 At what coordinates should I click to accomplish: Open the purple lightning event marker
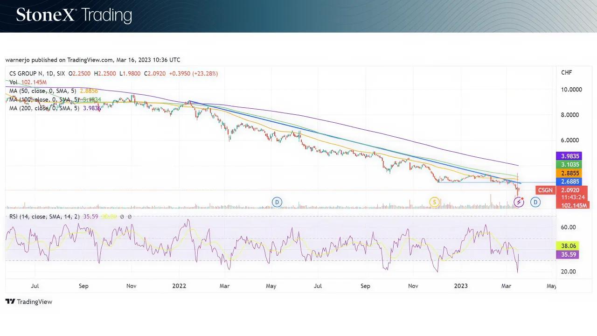[519, 202]
